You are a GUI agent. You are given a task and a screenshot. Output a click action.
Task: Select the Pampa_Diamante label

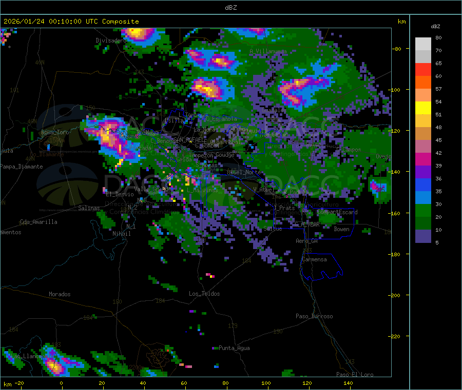click(x=22, y=167)
